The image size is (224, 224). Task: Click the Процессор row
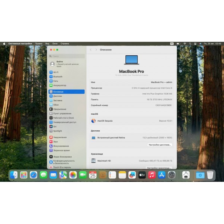[x=131, y=88]
